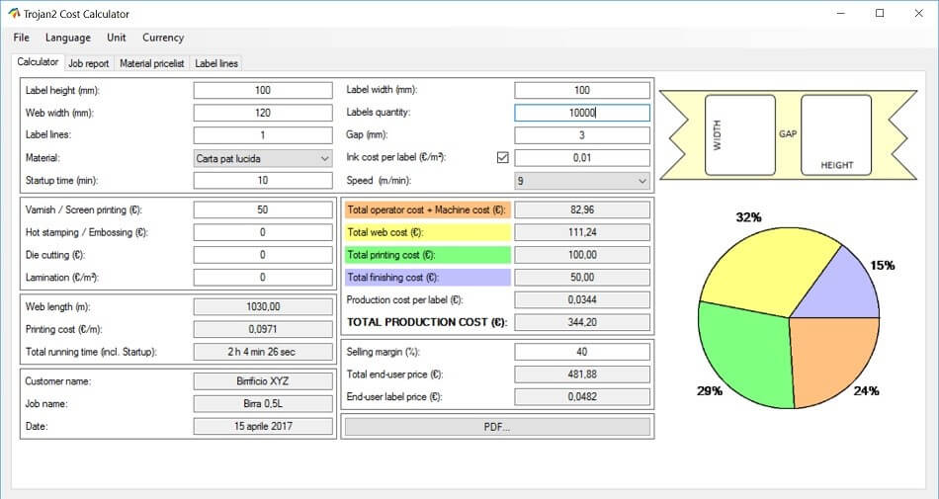The height and width of the screenshot is (499, 939).
Task: Maximize the calculator window
Action: [880, 13]
